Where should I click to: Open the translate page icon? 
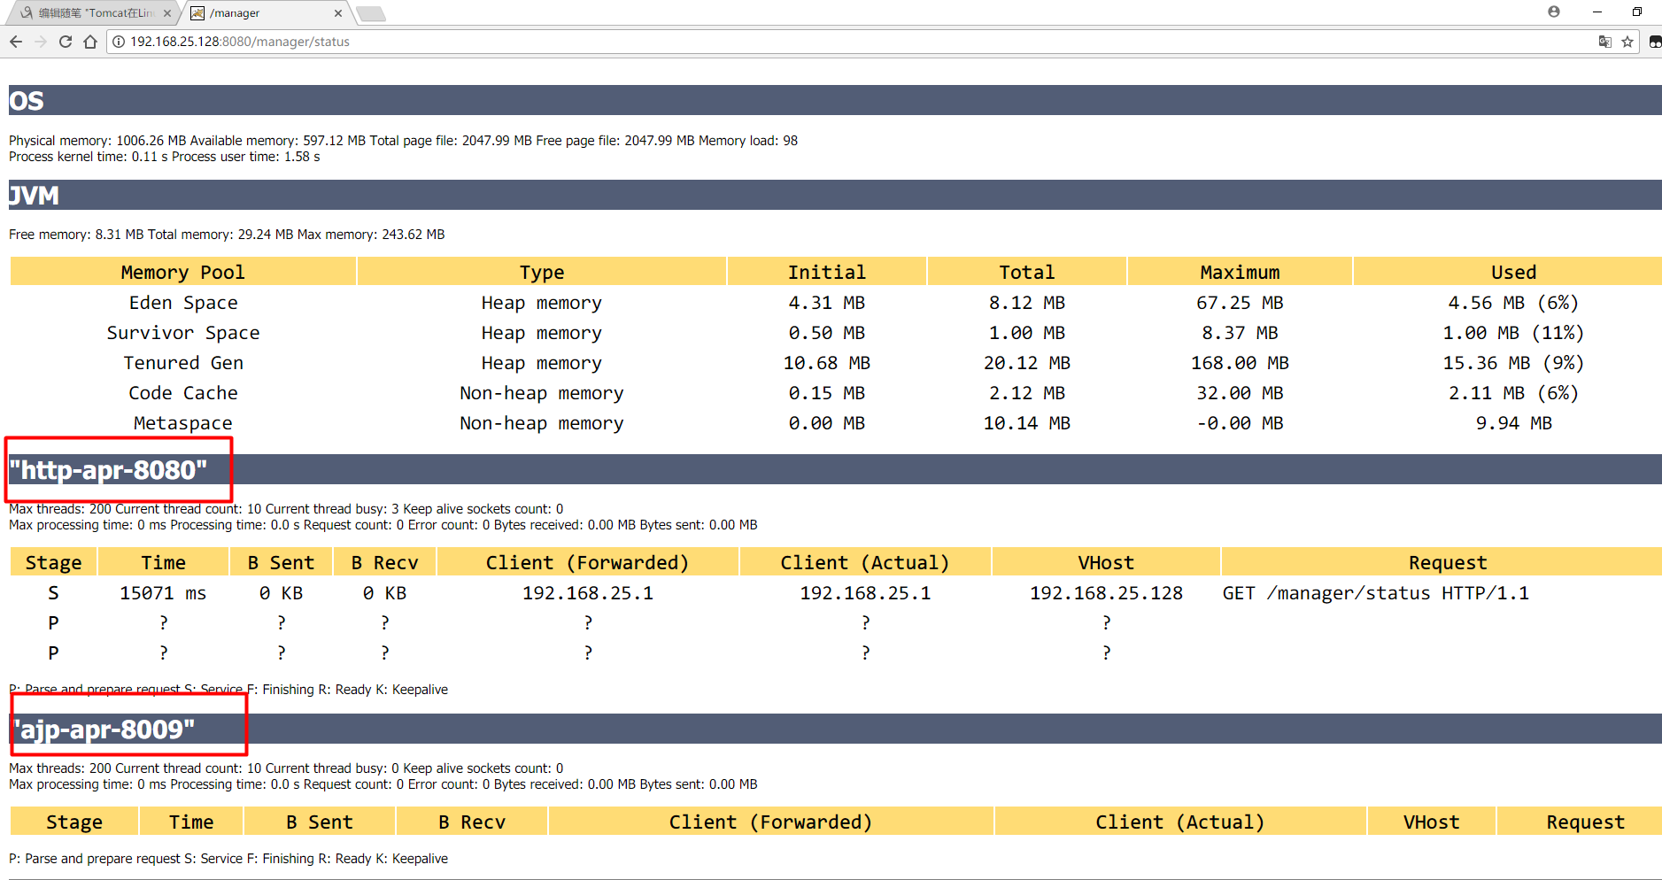point(1604,42)
